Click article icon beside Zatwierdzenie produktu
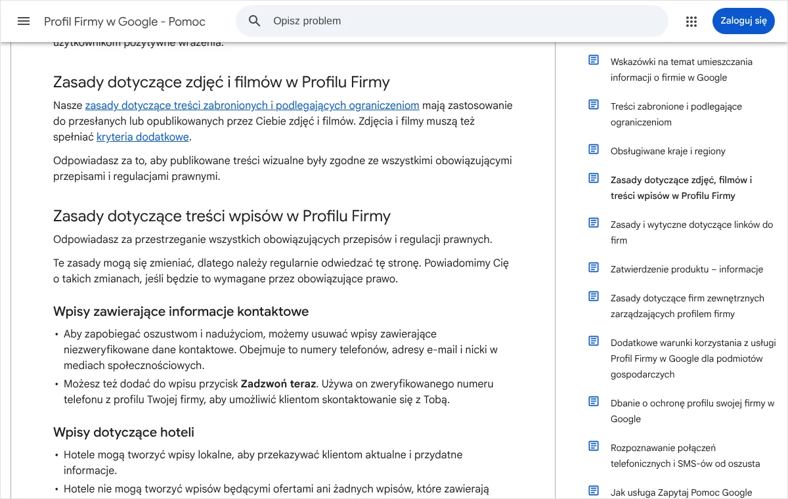This screenshot has width=788, height=499. (594, 268)
